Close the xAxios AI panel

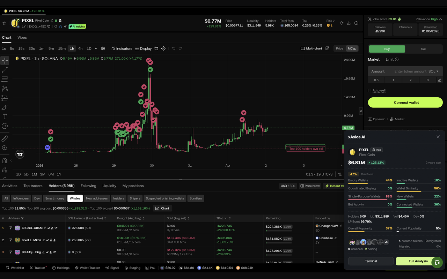click(438, 137)
